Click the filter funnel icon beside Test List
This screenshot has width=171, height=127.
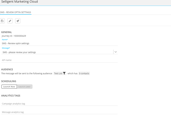(64, 74)
